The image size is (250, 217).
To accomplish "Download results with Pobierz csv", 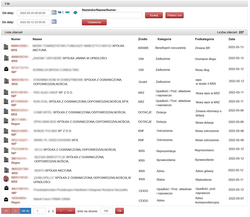I will 174,15.
